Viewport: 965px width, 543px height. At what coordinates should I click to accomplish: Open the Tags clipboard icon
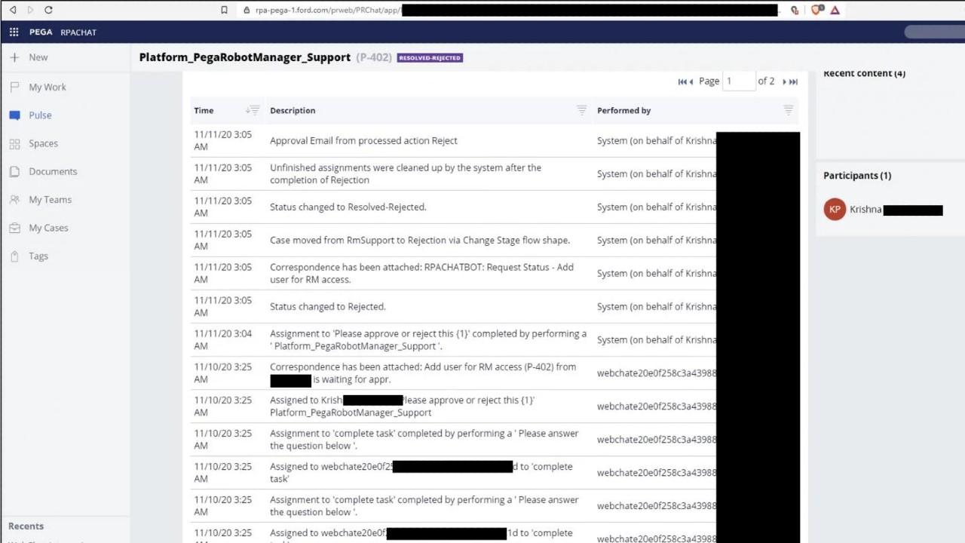(14, 256)
